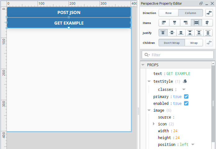216x149 pixels.
Task: Collapse the image property group
Action: [149, 110]
